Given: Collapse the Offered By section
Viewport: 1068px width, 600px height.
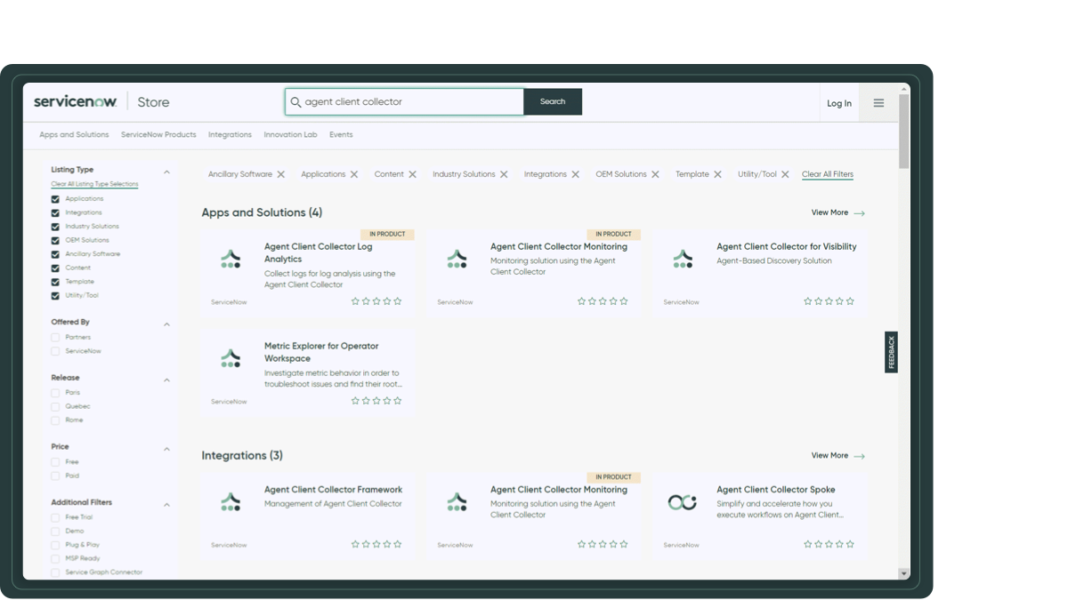Looking at the screenshot, I should tap(166, 323).
